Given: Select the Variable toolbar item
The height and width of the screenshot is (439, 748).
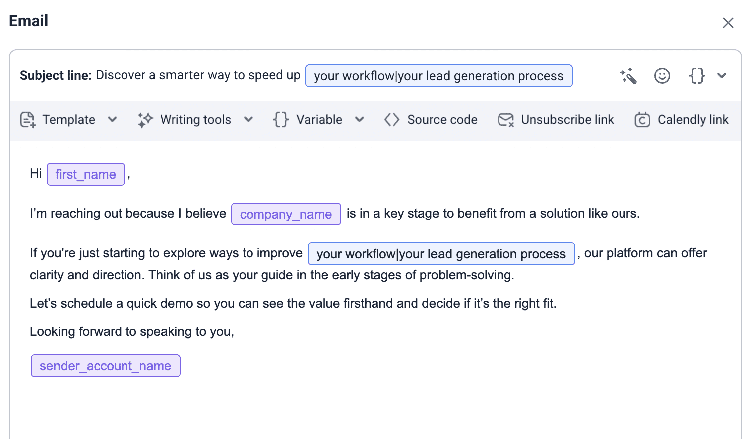Looking at the screenshot, I should click(x=319, y=120).
